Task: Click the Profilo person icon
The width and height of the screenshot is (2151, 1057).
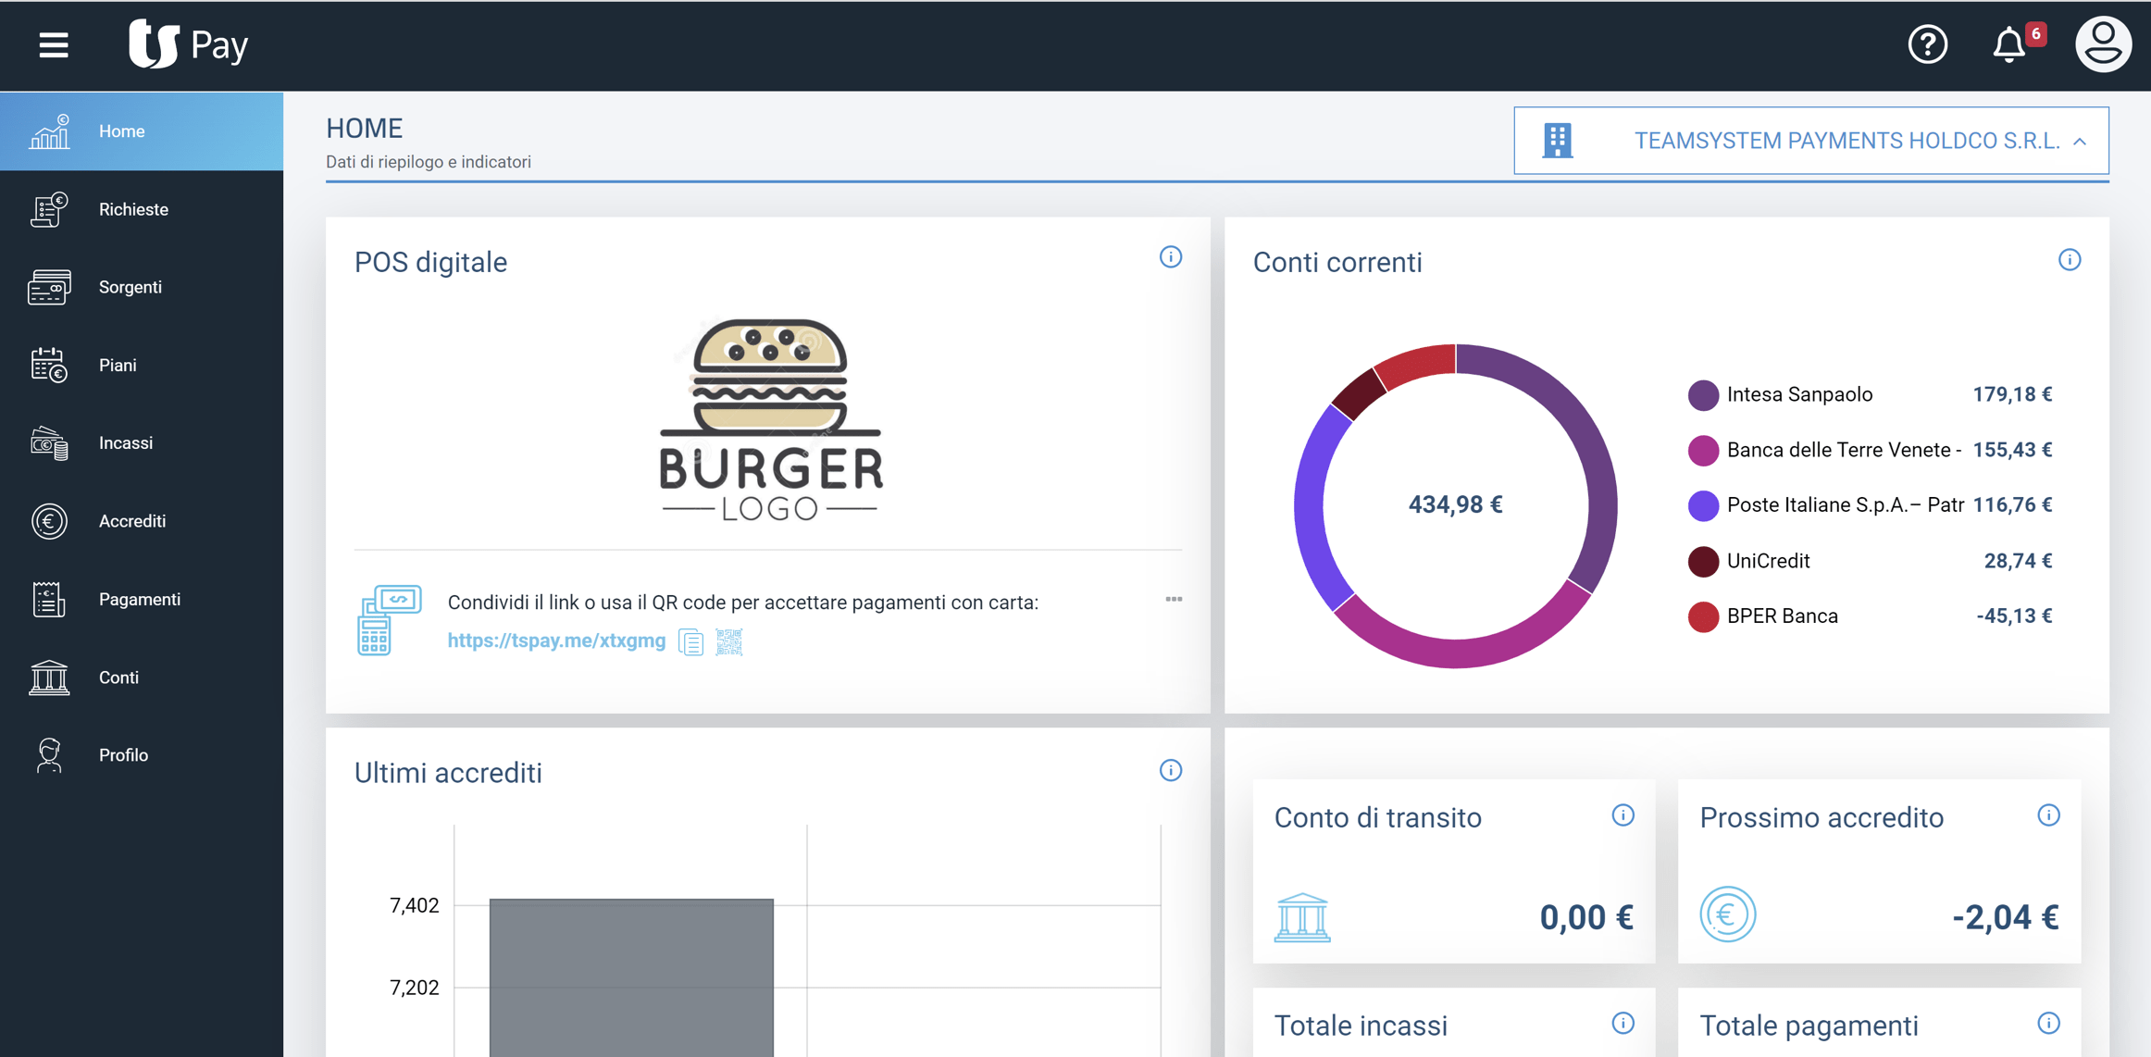Action: [x=49, y=755]
